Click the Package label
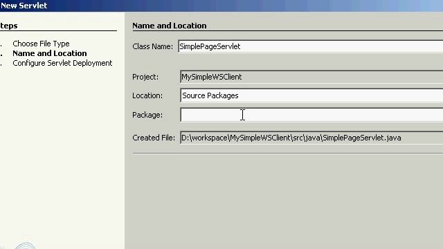Screen dimensions: 443x249 (x=147, y=115)
